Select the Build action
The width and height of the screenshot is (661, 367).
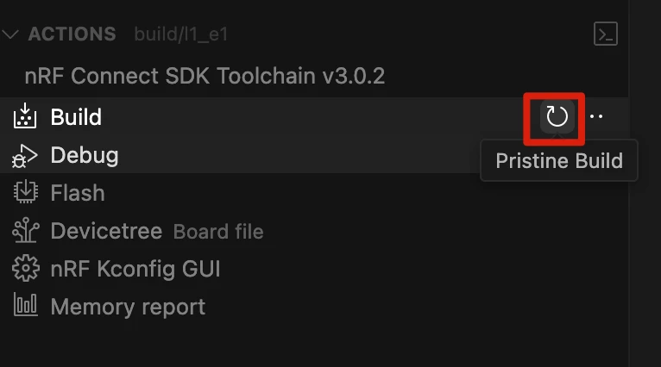tap(76, 117)
